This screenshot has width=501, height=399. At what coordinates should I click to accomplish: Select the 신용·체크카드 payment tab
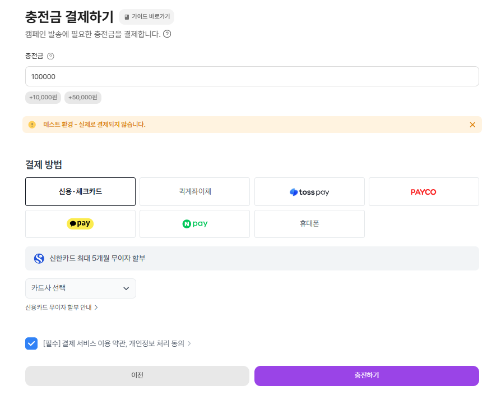(80, 192)
